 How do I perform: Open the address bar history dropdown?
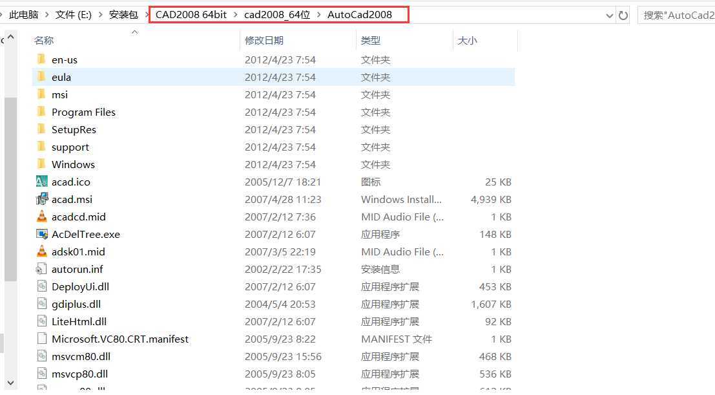tap(609, 16)
